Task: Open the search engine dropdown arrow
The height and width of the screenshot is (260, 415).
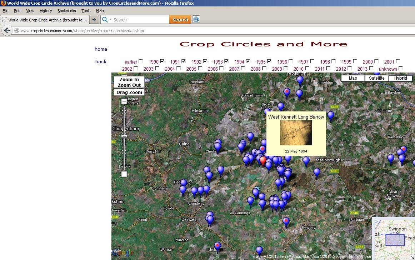Action: pyautogui.click(x=110, y=20)
